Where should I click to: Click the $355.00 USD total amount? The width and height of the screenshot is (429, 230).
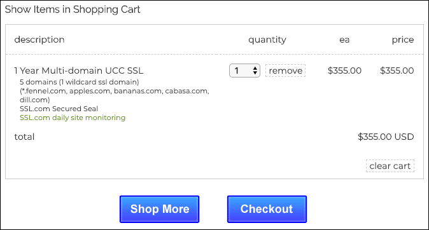point(386,137)
